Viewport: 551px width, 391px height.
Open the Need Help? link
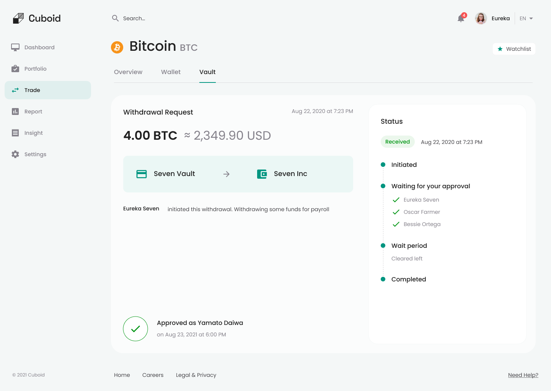[523, 375]
